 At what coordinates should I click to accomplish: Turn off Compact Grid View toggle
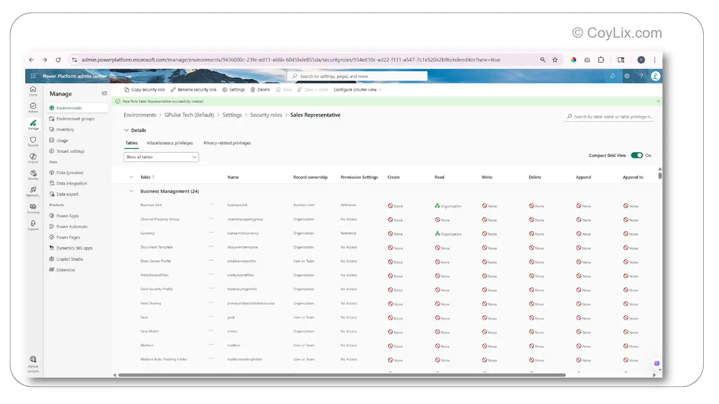pos(636,155)
